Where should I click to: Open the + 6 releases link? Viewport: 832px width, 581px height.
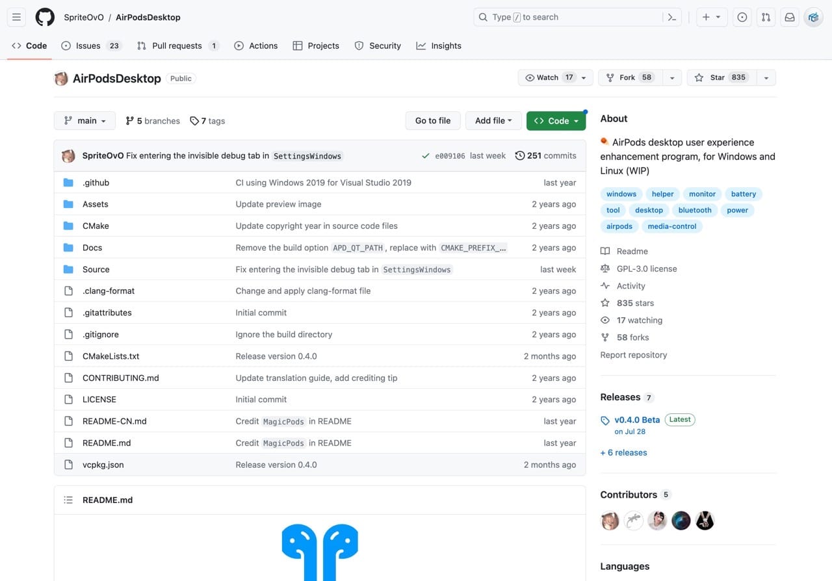pos(623,453)
